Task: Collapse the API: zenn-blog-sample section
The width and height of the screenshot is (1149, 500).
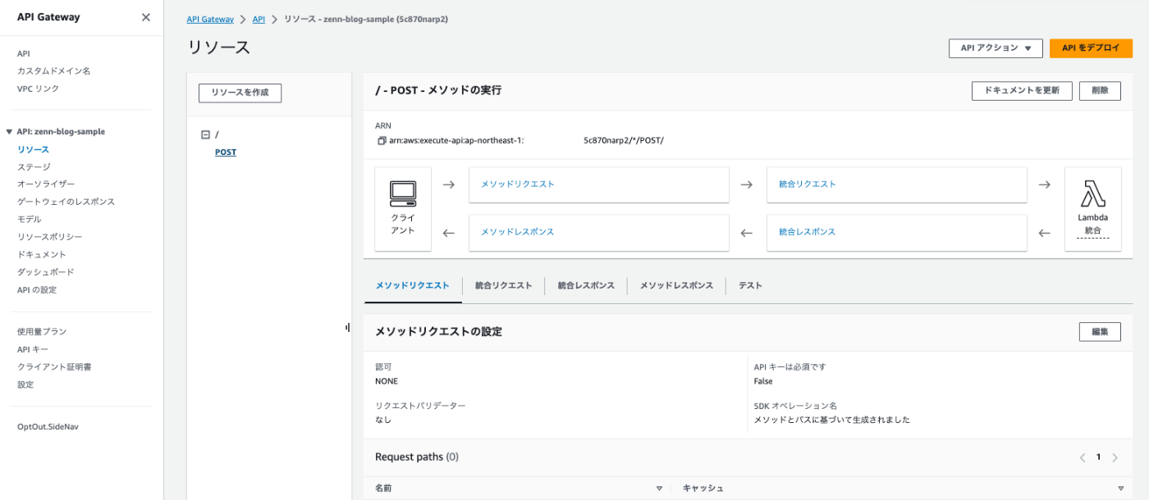Action: [9, 131]
